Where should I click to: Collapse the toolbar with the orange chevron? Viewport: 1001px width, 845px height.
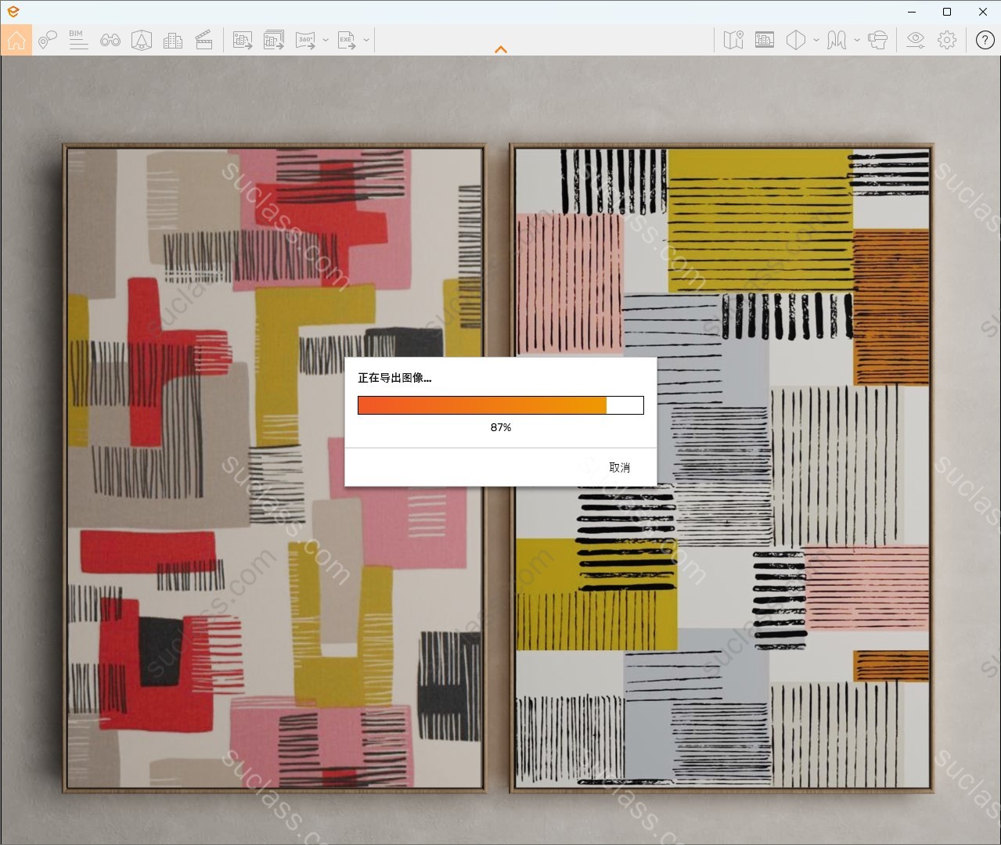coord(501,49)
